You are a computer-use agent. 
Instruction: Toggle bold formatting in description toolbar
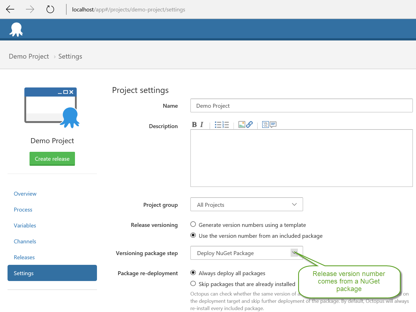[194, 125]
